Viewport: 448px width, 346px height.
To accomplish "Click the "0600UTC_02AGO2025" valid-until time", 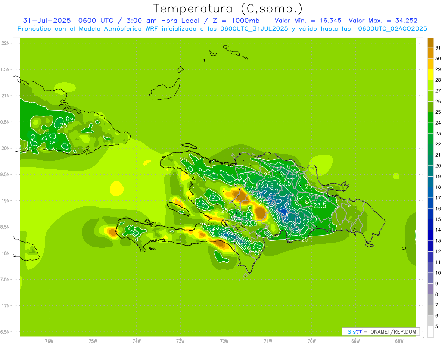I will [392, 29].
